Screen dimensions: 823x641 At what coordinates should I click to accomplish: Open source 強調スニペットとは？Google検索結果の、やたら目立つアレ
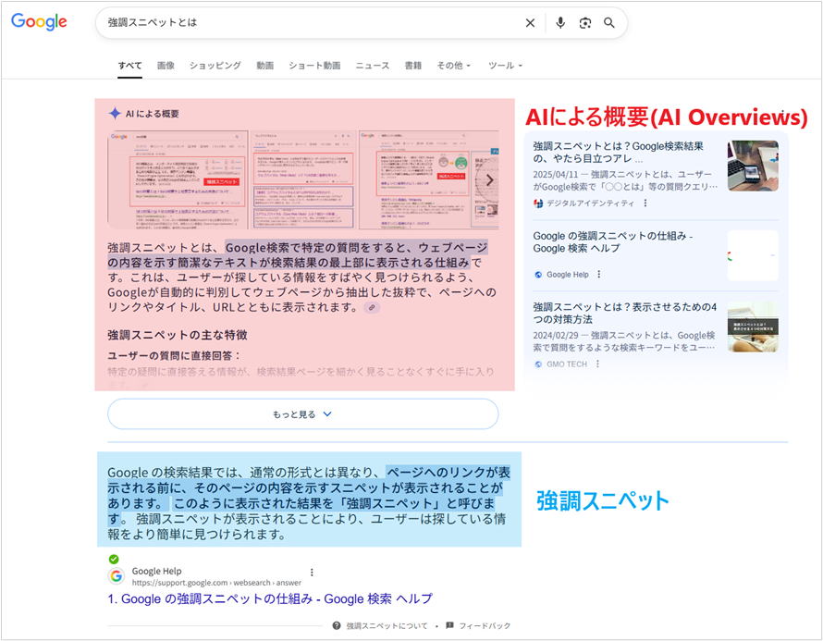619,153
